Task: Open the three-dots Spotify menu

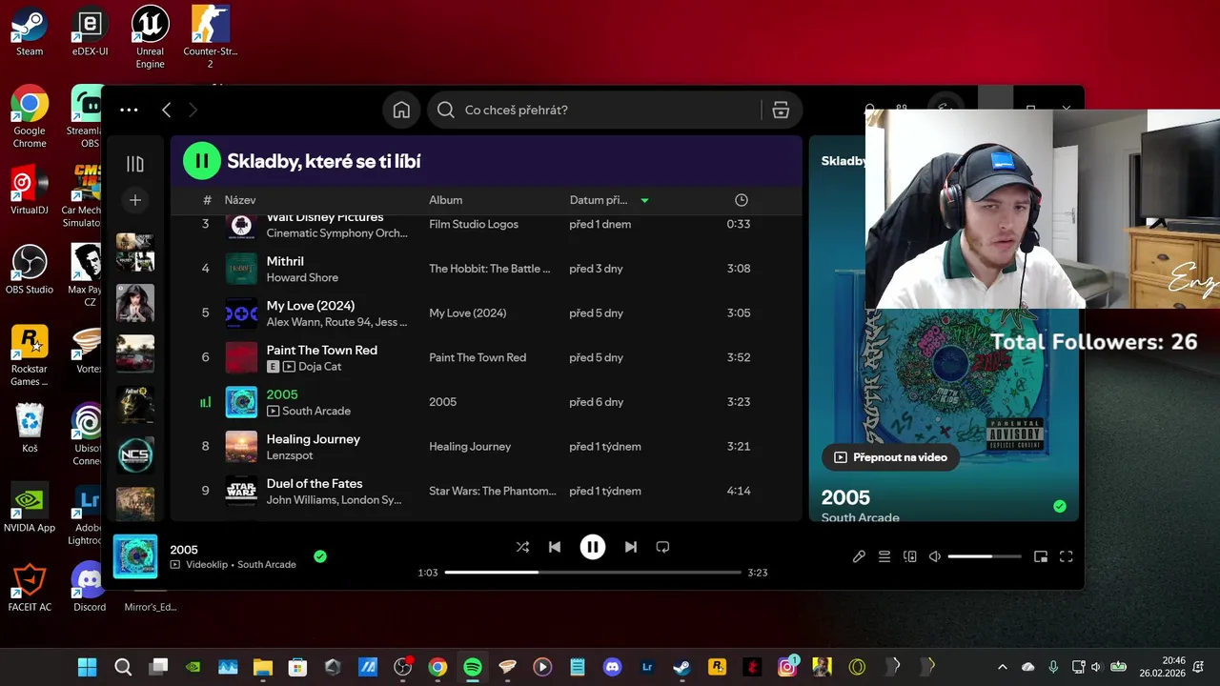Action: coord(129,110)
